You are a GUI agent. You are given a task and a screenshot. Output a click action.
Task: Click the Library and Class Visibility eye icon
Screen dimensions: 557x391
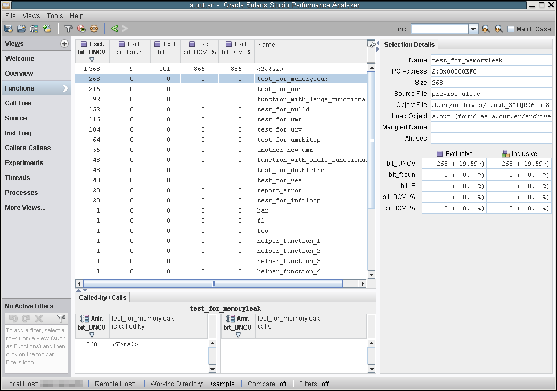coord(81,29)
